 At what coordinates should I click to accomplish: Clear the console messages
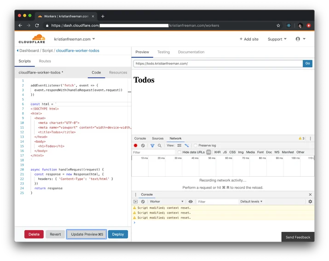[x=143, y=202]
